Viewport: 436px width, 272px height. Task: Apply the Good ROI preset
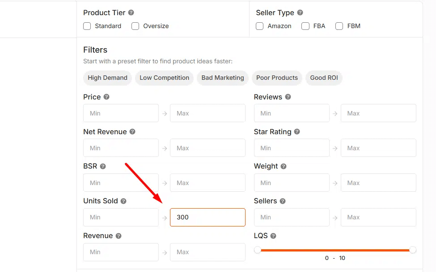324,78
